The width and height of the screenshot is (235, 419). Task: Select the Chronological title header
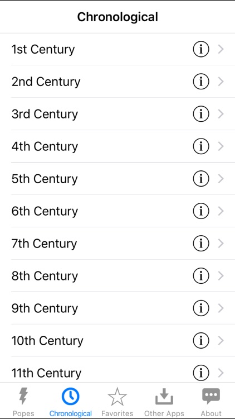[x=117, y=17]
